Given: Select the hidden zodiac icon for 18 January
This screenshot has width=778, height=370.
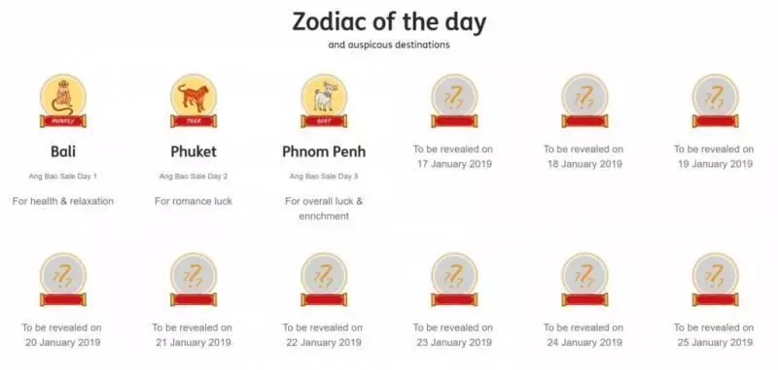Looking at the screenshot, I should (x=585, y=101).
